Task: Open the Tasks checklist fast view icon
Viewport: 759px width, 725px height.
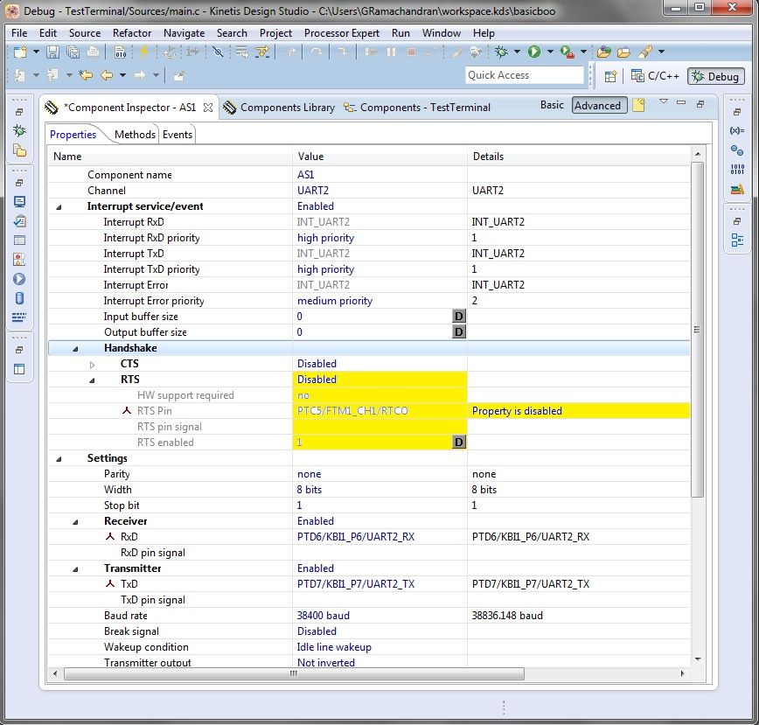Action: tap(19, 221)
